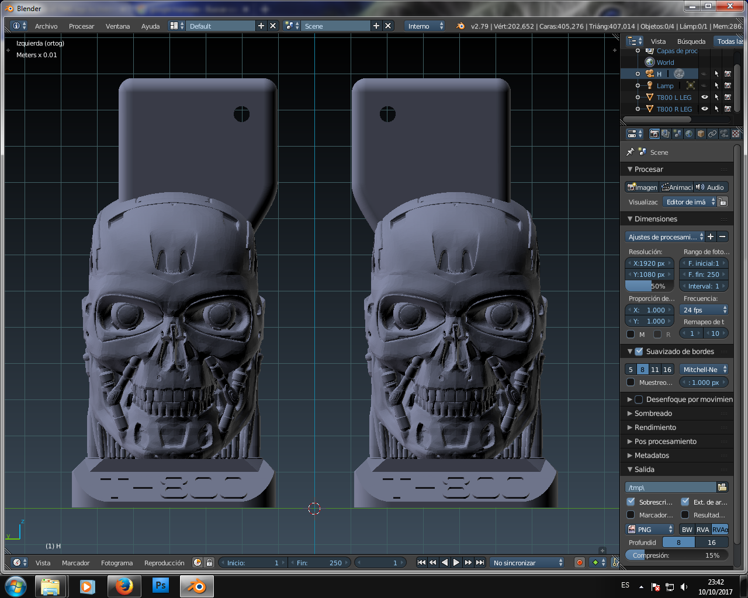The image size is (748, 598).
Task: Set color depth Profundidad to 16
Action: point(712,543)
